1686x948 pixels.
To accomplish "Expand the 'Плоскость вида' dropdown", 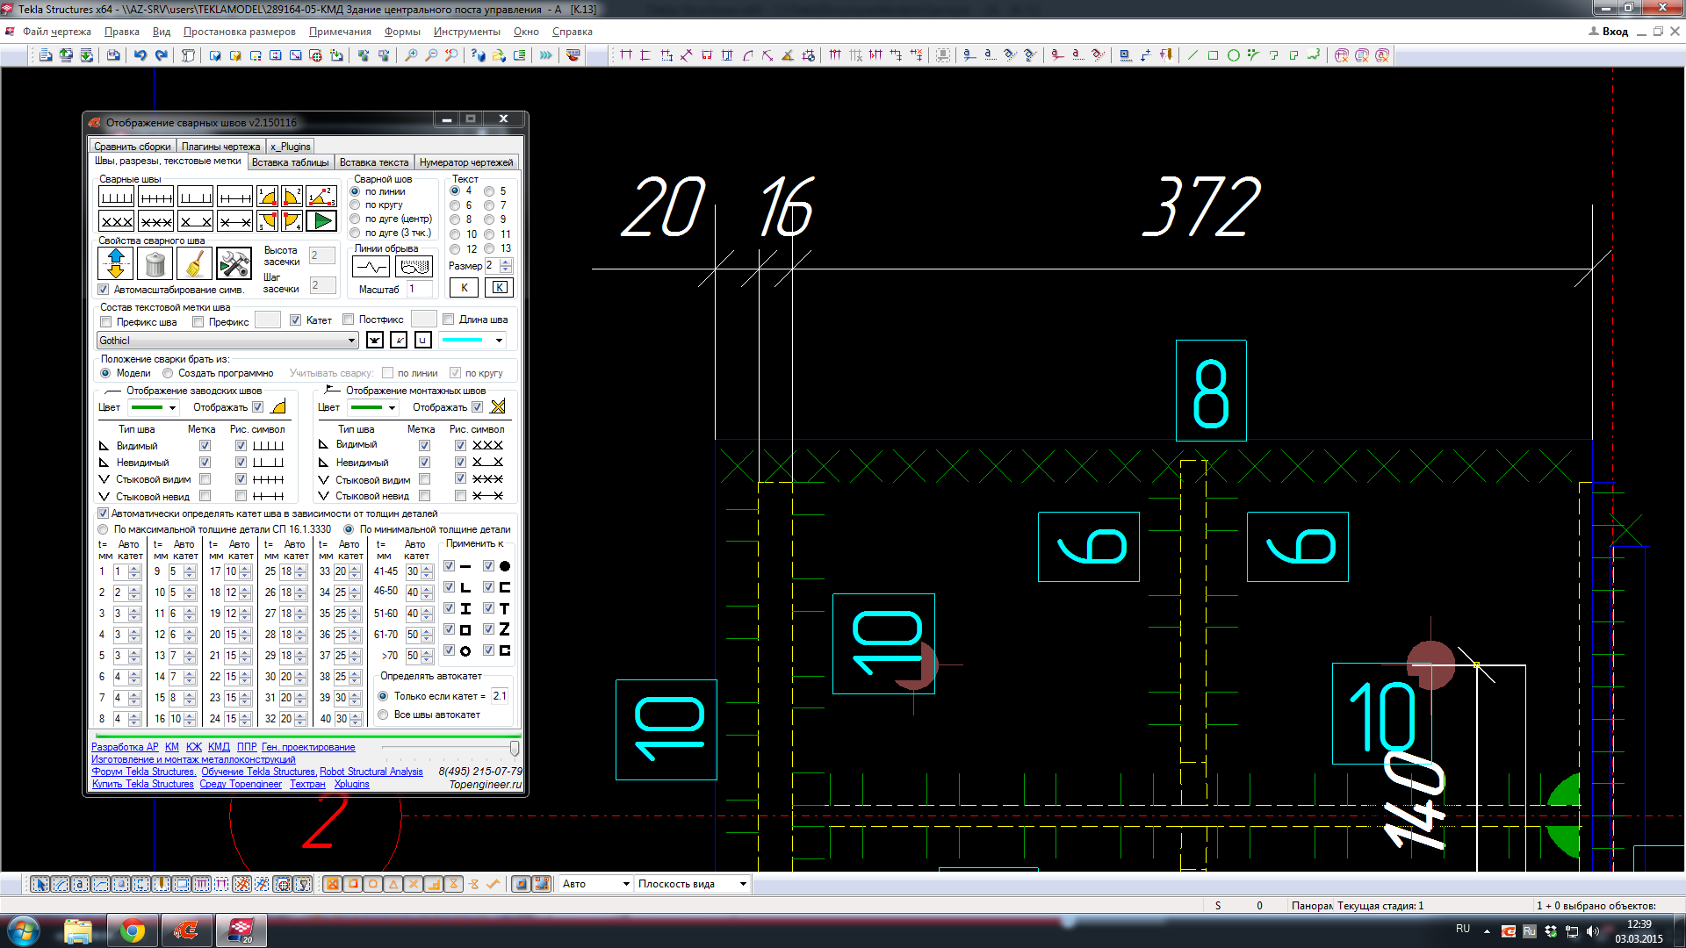I will [743, 884].
